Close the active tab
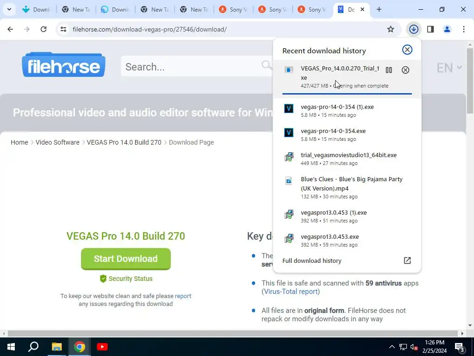The width and height of the screenshot is (474, 356). (x=362, y=9)
